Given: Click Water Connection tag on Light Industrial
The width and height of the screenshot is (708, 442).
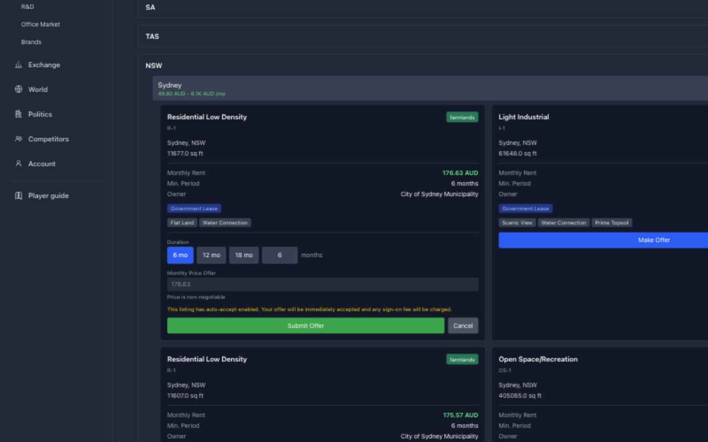Looking at the screenshot, I should click(564, 223).
